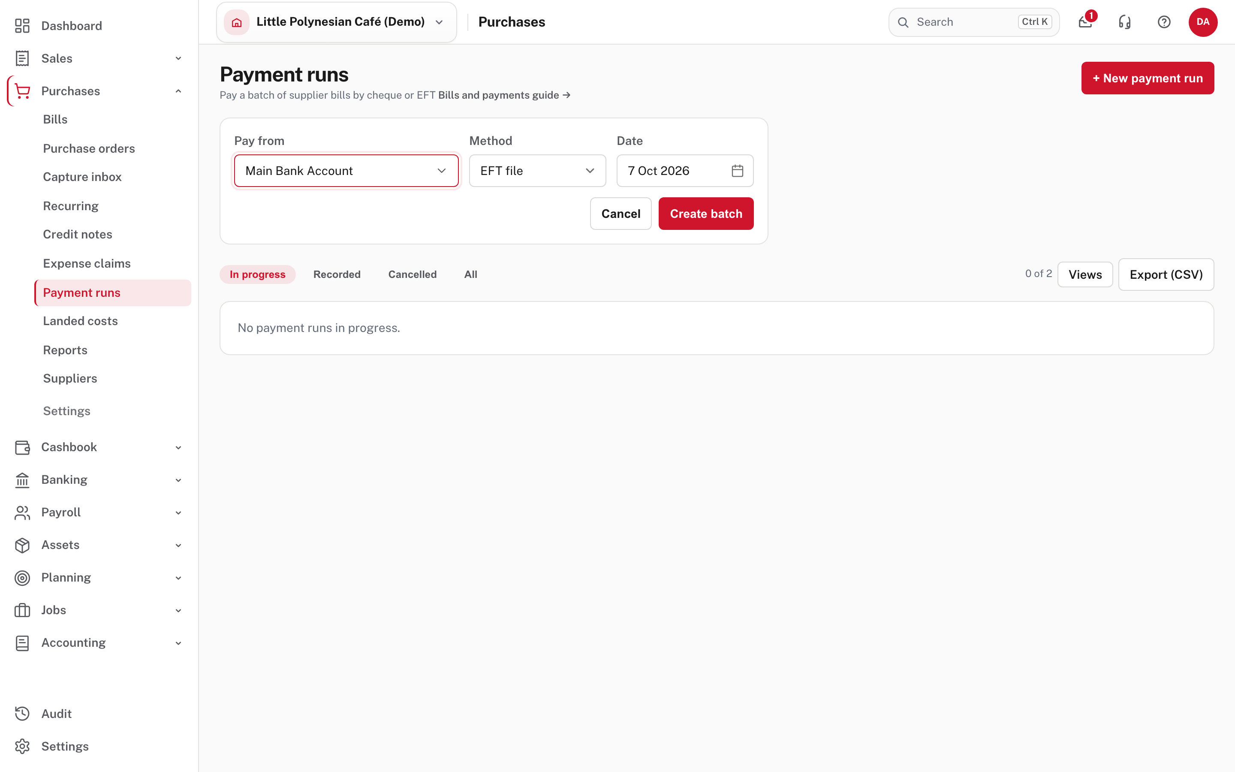Click the Create batch button

pyautogui.click(x=706, y=214)
